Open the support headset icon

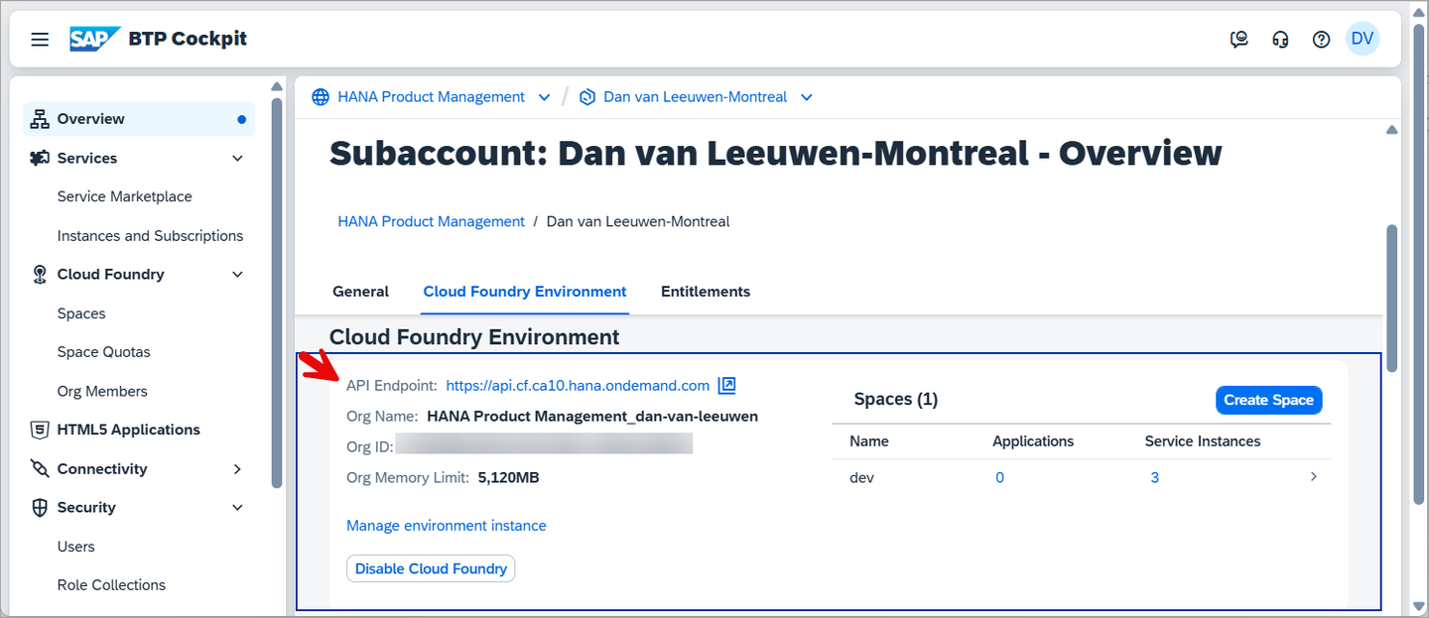[1280, 40]
